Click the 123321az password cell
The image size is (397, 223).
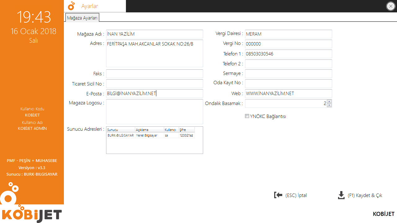187,135
